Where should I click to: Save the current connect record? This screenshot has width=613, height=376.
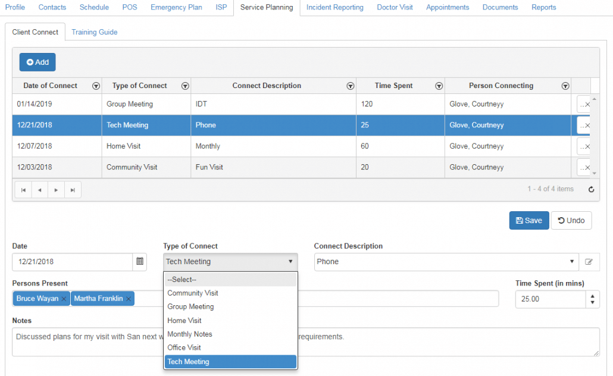click(528, 220)
